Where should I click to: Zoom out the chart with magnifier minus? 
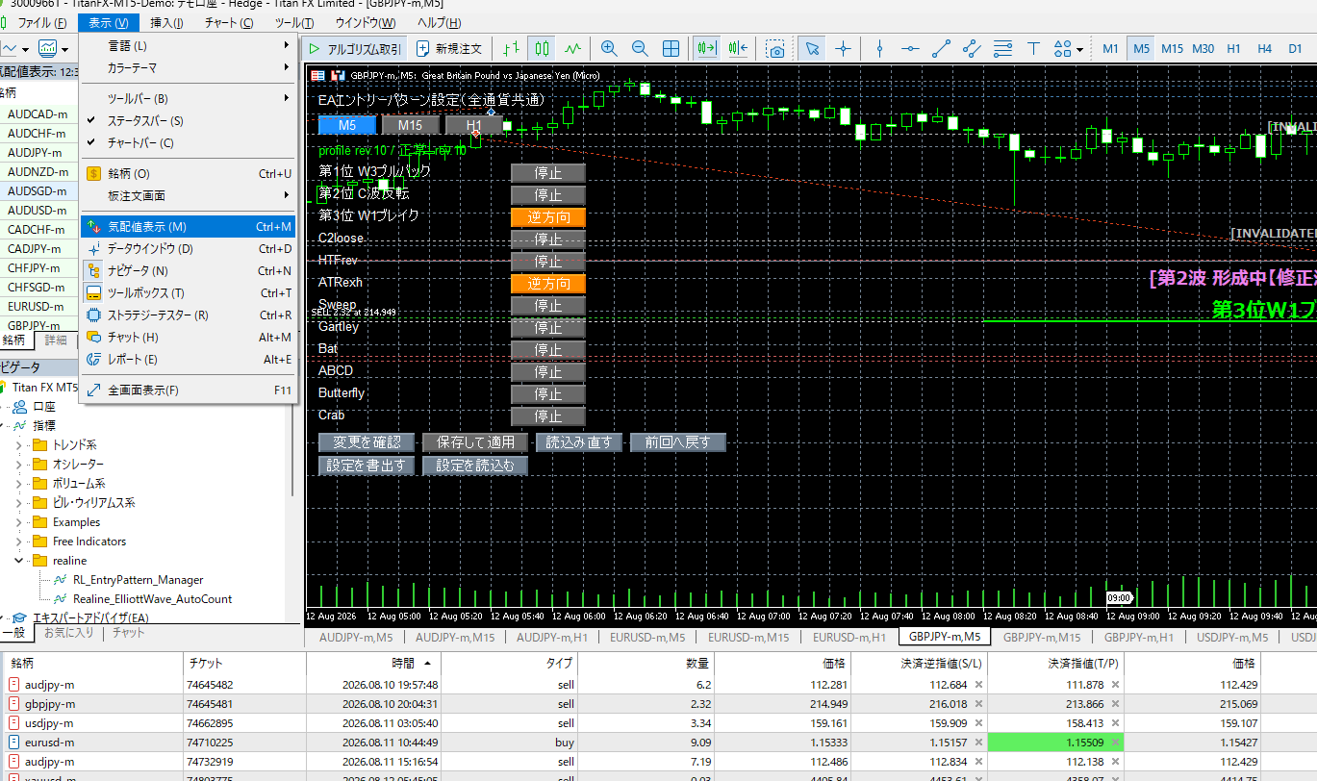pos(640,48)
